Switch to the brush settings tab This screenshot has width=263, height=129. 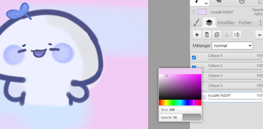coord(196,23)
